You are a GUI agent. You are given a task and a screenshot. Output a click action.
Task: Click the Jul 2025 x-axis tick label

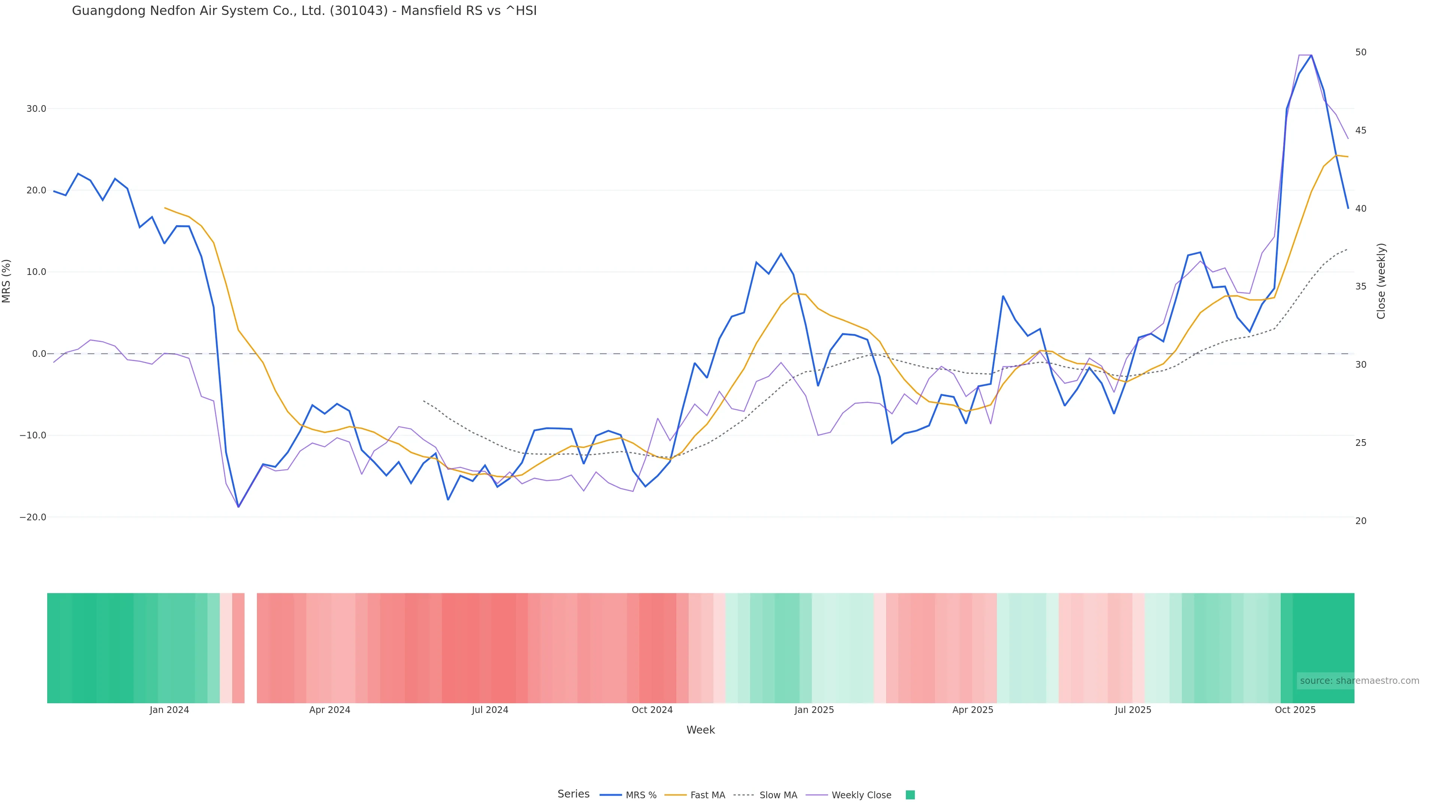[1133, 710]
